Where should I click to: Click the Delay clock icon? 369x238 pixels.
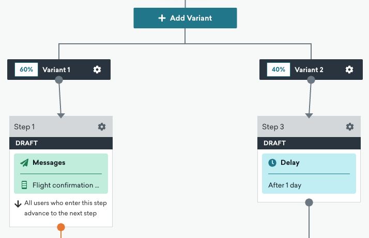(x=272, y=162)
